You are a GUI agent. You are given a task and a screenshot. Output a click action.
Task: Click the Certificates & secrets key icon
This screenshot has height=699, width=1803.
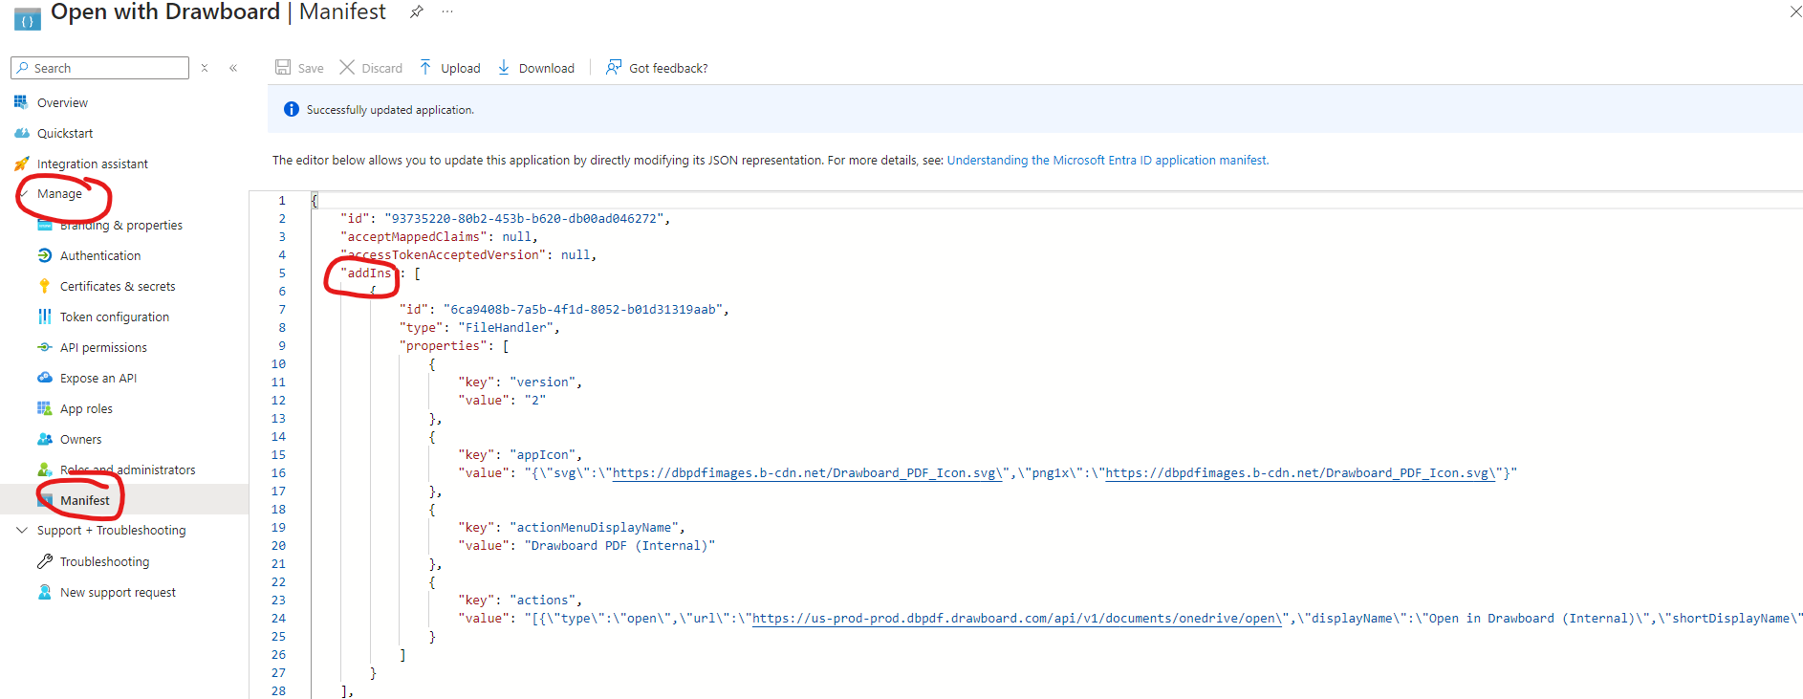click(44, 286)
